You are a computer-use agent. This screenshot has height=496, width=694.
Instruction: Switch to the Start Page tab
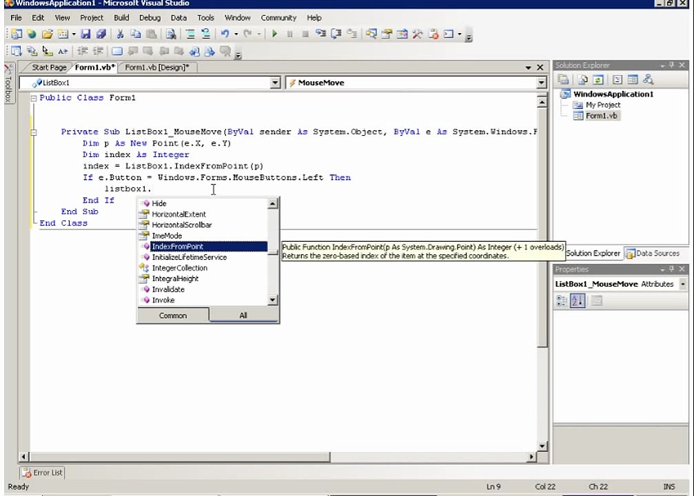pyautogui.click(x=49, y=68)
